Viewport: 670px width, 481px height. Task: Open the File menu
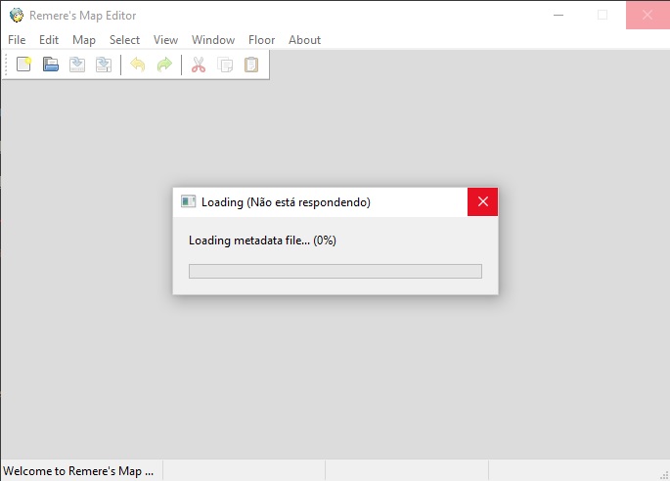[17, 40]
